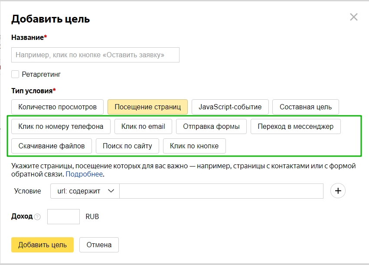The height and width of the screenshot is (265, 369).
Task: Click the Доход amount field
Action: click(64, 216)
